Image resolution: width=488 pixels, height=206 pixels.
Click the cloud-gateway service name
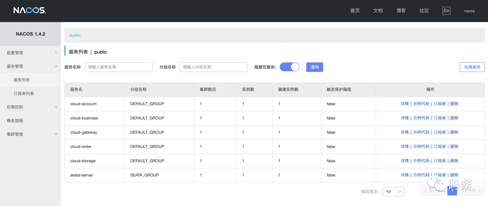(84, 132)
